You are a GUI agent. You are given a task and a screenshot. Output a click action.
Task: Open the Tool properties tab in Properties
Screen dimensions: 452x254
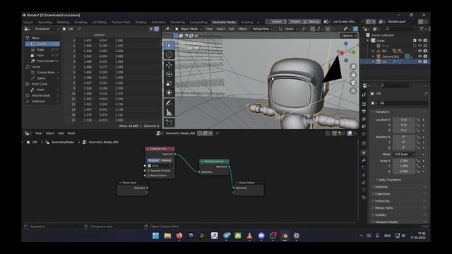click(364, 95)
